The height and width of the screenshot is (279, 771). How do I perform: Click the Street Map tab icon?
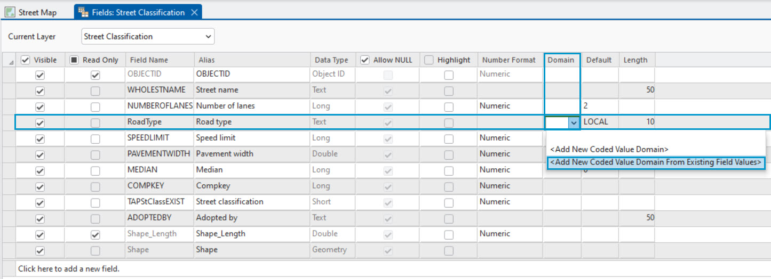[x=10, y=12]
